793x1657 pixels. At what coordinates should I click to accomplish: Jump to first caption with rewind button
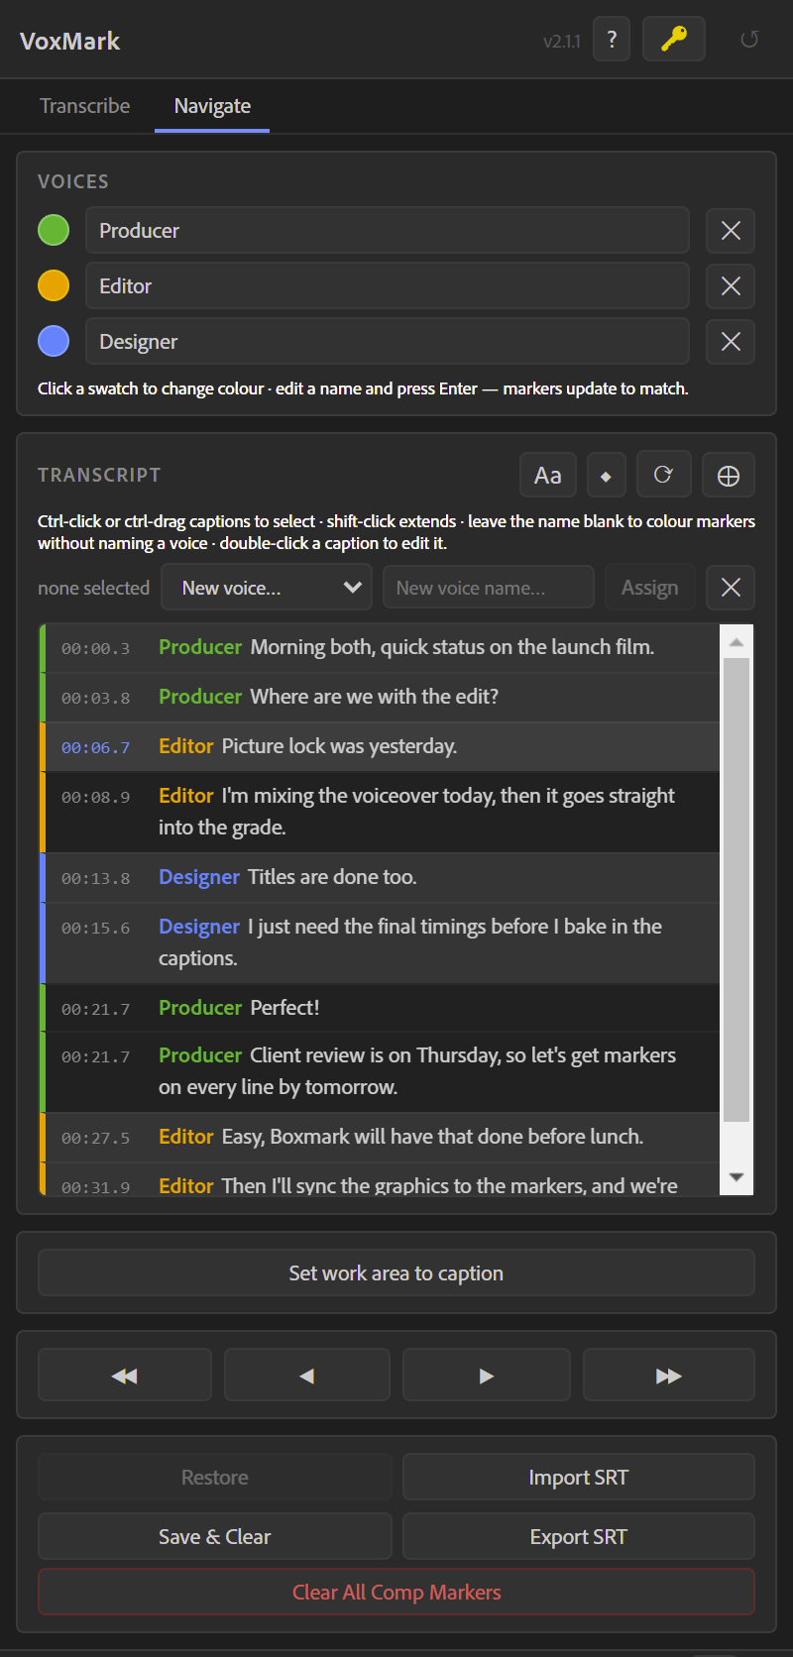125,1376
